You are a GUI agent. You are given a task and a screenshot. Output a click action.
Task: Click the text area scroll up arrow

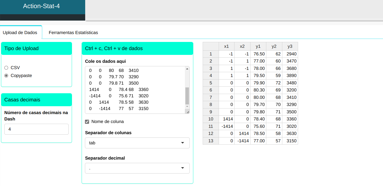(x=187, y=69)
